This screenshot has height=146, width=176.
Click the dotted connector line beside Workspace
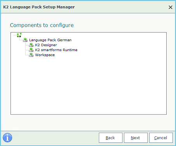coord(27,55)
